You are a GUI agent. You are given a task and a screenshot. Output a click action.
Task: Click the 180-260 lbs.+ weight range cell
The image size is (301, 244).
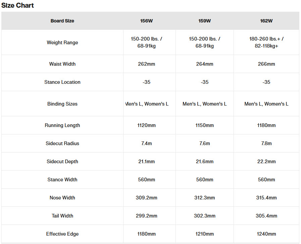[266, 42]
